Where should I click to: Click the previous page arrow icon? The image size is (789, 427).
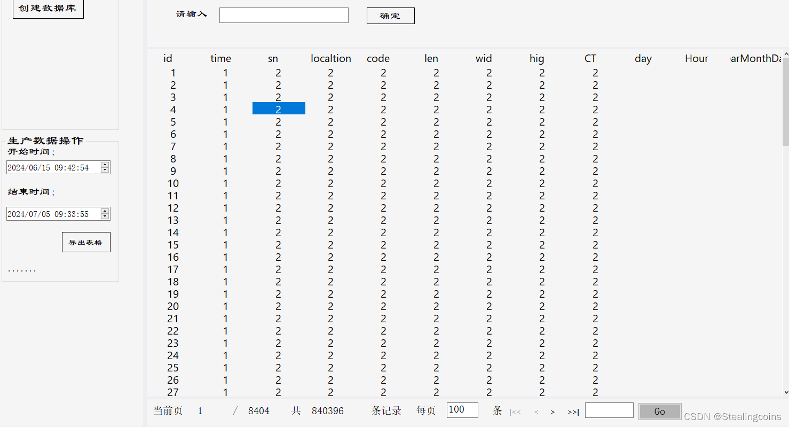536,412
